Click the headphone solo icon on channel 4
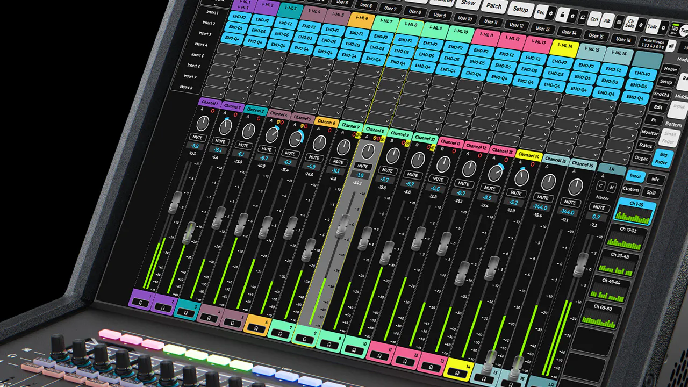Viewport: 688px width, 387px height. coord(209,318)
